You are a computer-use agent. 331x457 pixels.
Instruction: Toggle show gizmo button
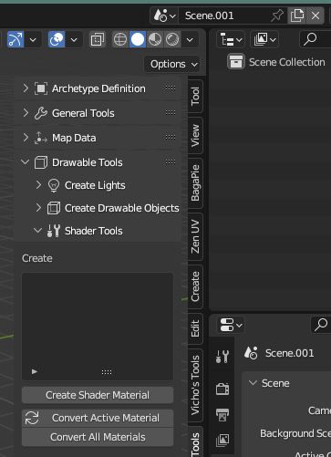click(16, 39)
